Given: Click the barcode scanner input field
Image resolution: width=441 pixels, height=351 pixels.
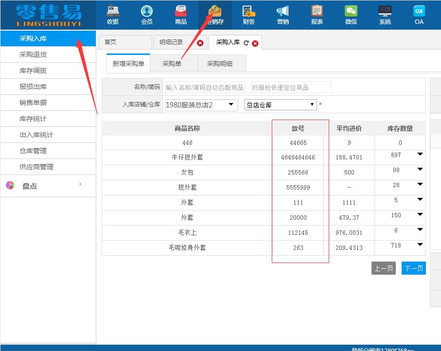Looking at the screenshot, I should tap(290, 87).
